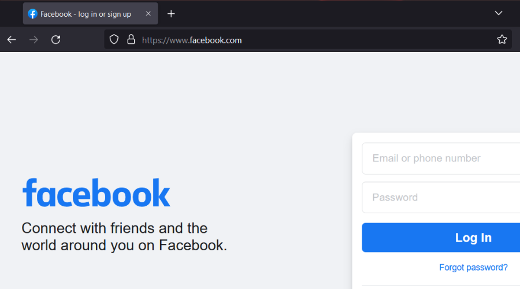Click the forward navigation arrow
Screen dimensions: 520x289
pyautogui.click(x=34, y=40)
